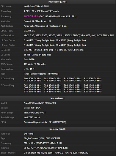Click the E21 core frequency entry
The height and width of the screenshot is (156, 116).
[93, 92]
